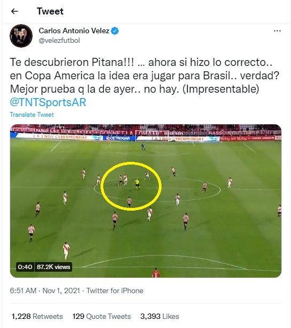Click the Tweet header title

50,11
